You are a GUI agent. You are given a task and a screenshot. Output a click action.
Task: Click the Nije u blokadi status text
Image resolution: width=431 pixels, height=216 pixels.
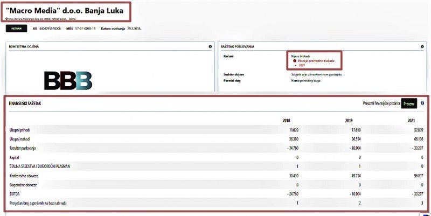pyautogui.click(x=301, y=56)
